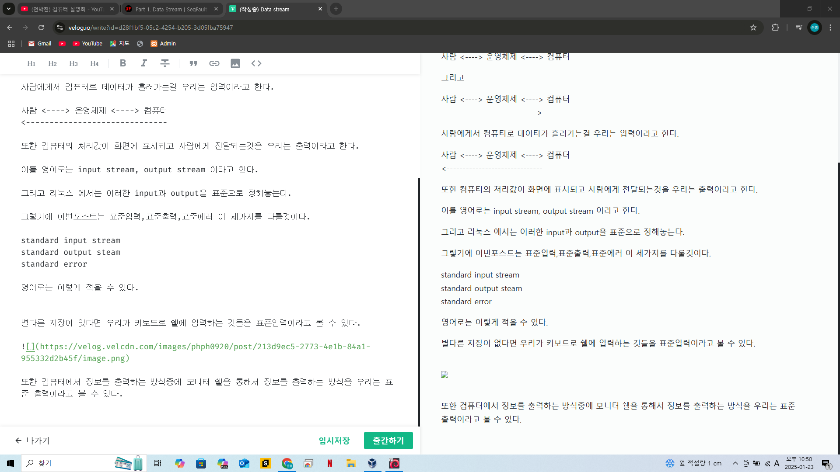Viewport: 840px width, 472px height.
Task: Insert a hyperlink via link icon
Action: pyautogui.click(x=214, y=63)
